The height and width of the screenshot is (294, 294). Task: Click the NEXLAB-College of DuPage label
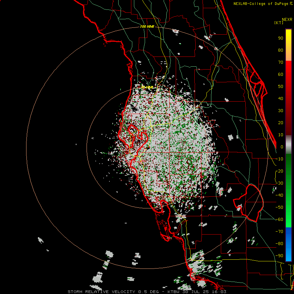(x=263, y=4)
